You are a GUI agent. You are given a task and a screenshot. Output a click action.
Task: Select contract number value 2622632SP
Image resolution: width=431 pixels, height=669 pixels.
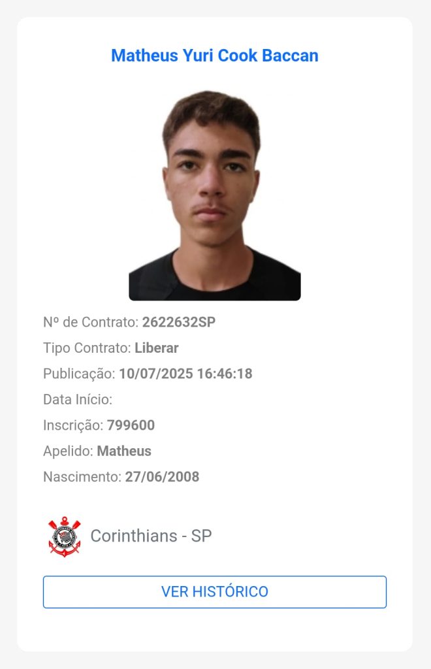pos(179,322)
